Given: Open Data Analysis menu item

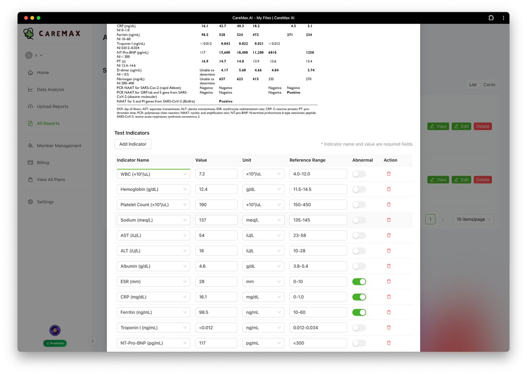Looking at the screenshot, I should pos(51,89).
